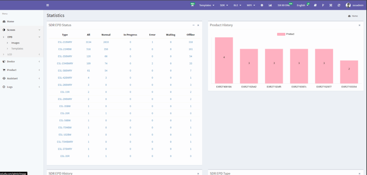Click the ssoadmin user avatar
Viewport: 367px width, 175px height.
tap(348, 5)
